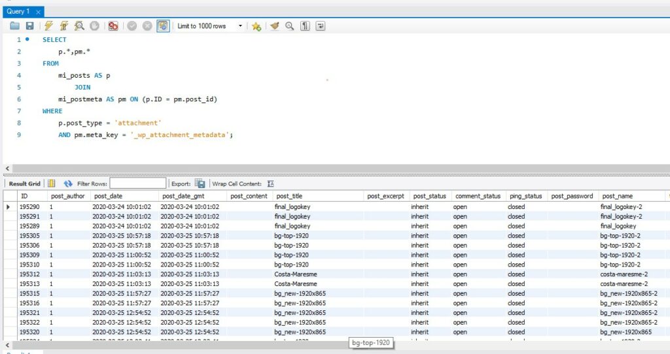Toggle Wrap Cell Content icon
670x354 pixels.
coord(270,184)
